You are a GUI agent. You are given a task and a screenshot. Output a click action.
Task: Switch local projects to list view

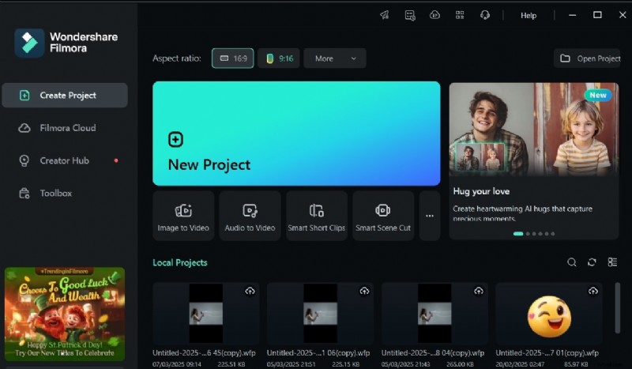(x=612, y=262)
